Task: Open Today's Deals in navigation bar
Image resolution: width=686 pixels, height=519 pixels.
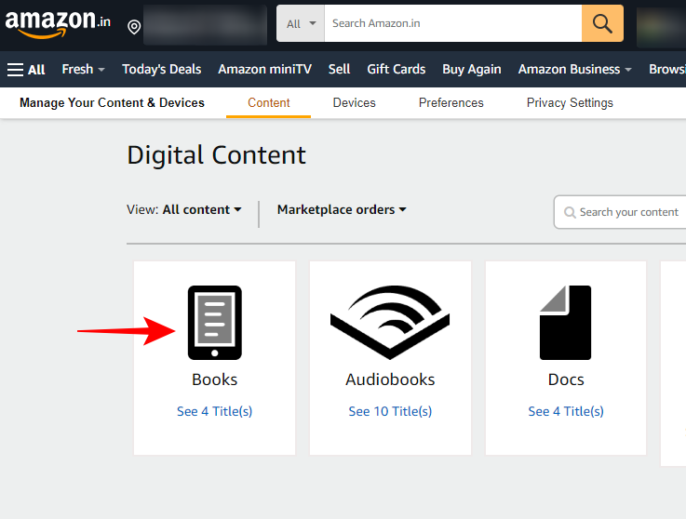Action: point(161,69)
